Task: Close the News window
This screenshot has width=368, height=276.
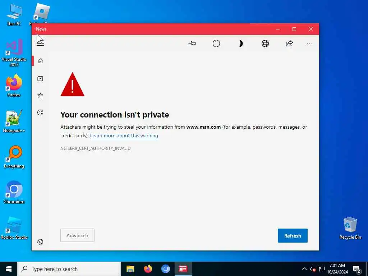Action: point(310,29)
